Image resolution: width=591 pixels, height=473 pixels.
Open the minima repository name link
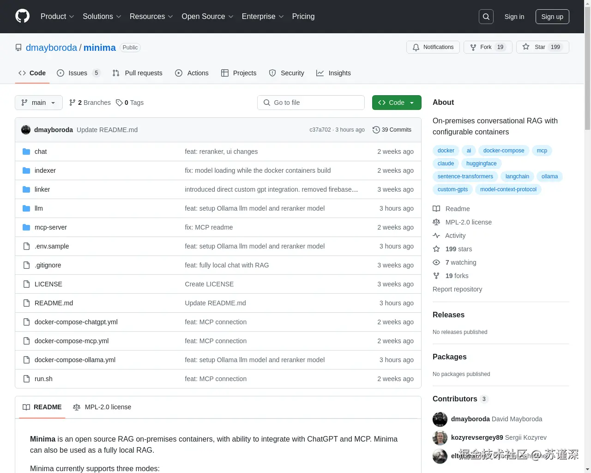[100, 48]
